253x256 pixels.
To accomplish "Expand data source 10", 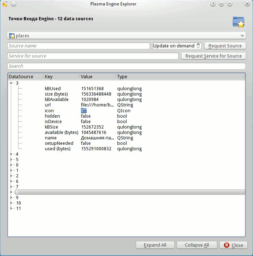I will 11,203.
